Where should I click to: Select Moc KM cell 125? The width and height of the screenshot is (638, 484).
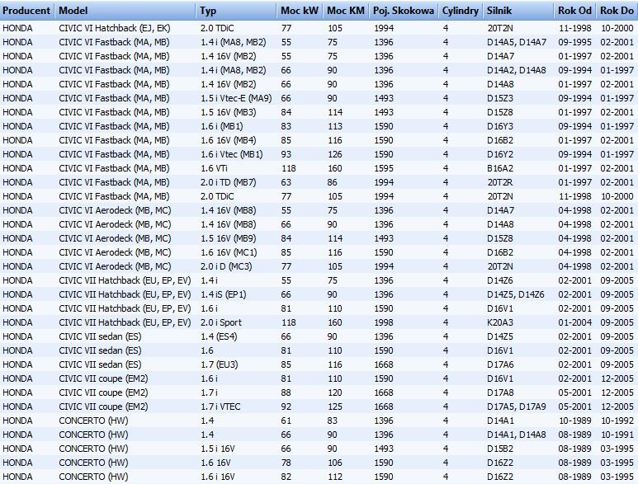(335, 406)
